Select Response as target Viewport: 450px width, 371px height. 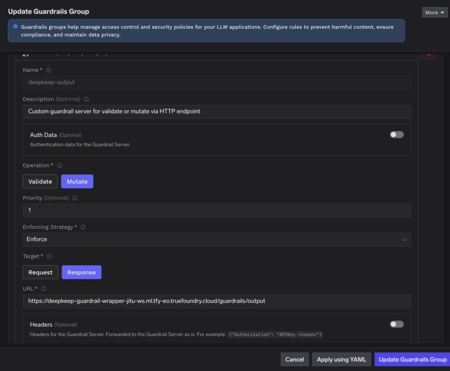(x=81, y=272)
